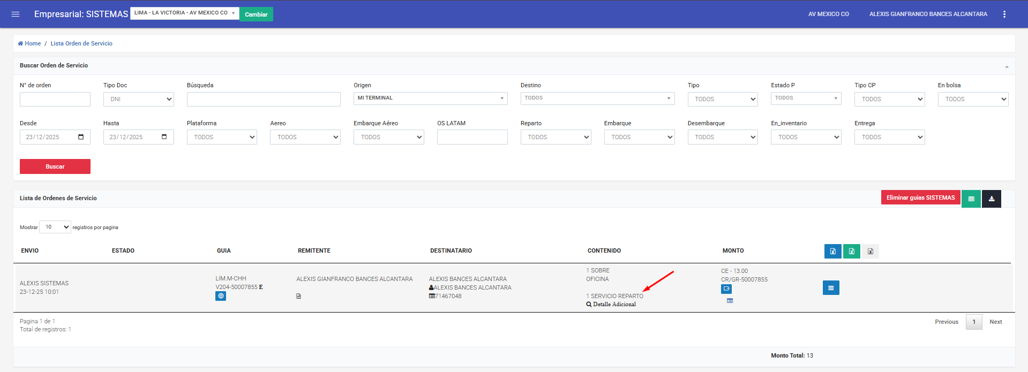
Task: Click the blue tag icon under monto
Action: (x=726, y=289)
